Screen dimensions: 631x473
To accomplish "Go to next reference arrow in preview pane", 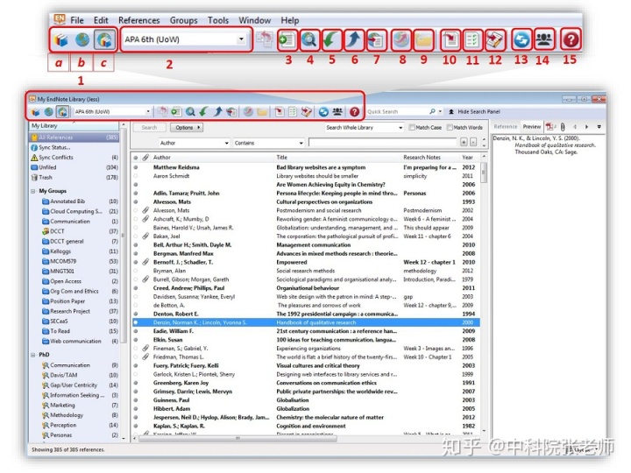I will [x=586, y=127].
